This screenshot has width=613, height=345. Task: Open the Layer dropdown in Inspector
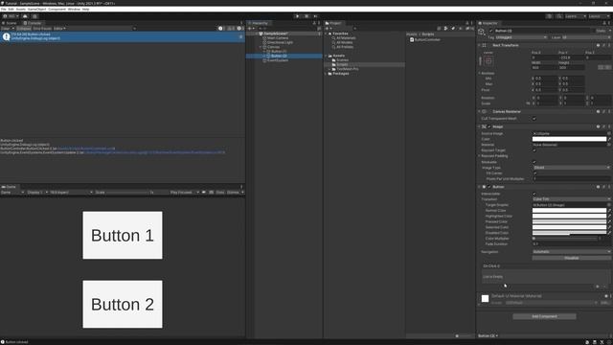(x=585, y=37)
